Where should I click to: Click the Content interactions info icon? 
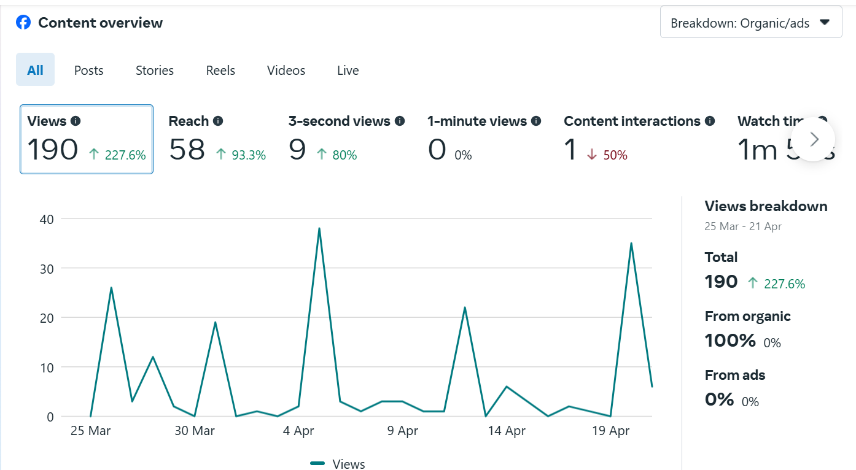pos(710,121)
